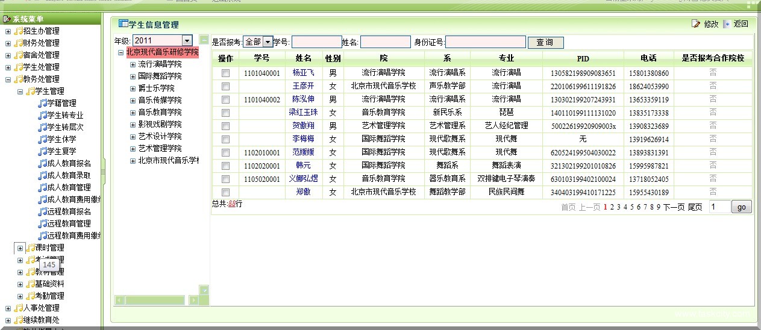Click the 学生转专业 music note icon
Viewport: 761px width, 330px height.
tap(42, 115)
